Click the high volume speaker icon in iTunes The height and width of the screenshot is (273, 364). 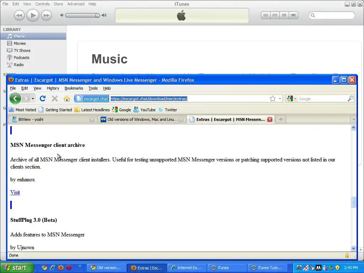(104, 15)
